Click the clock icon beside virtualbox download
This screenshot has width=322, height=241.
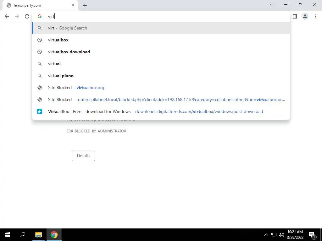coord(40,52)
